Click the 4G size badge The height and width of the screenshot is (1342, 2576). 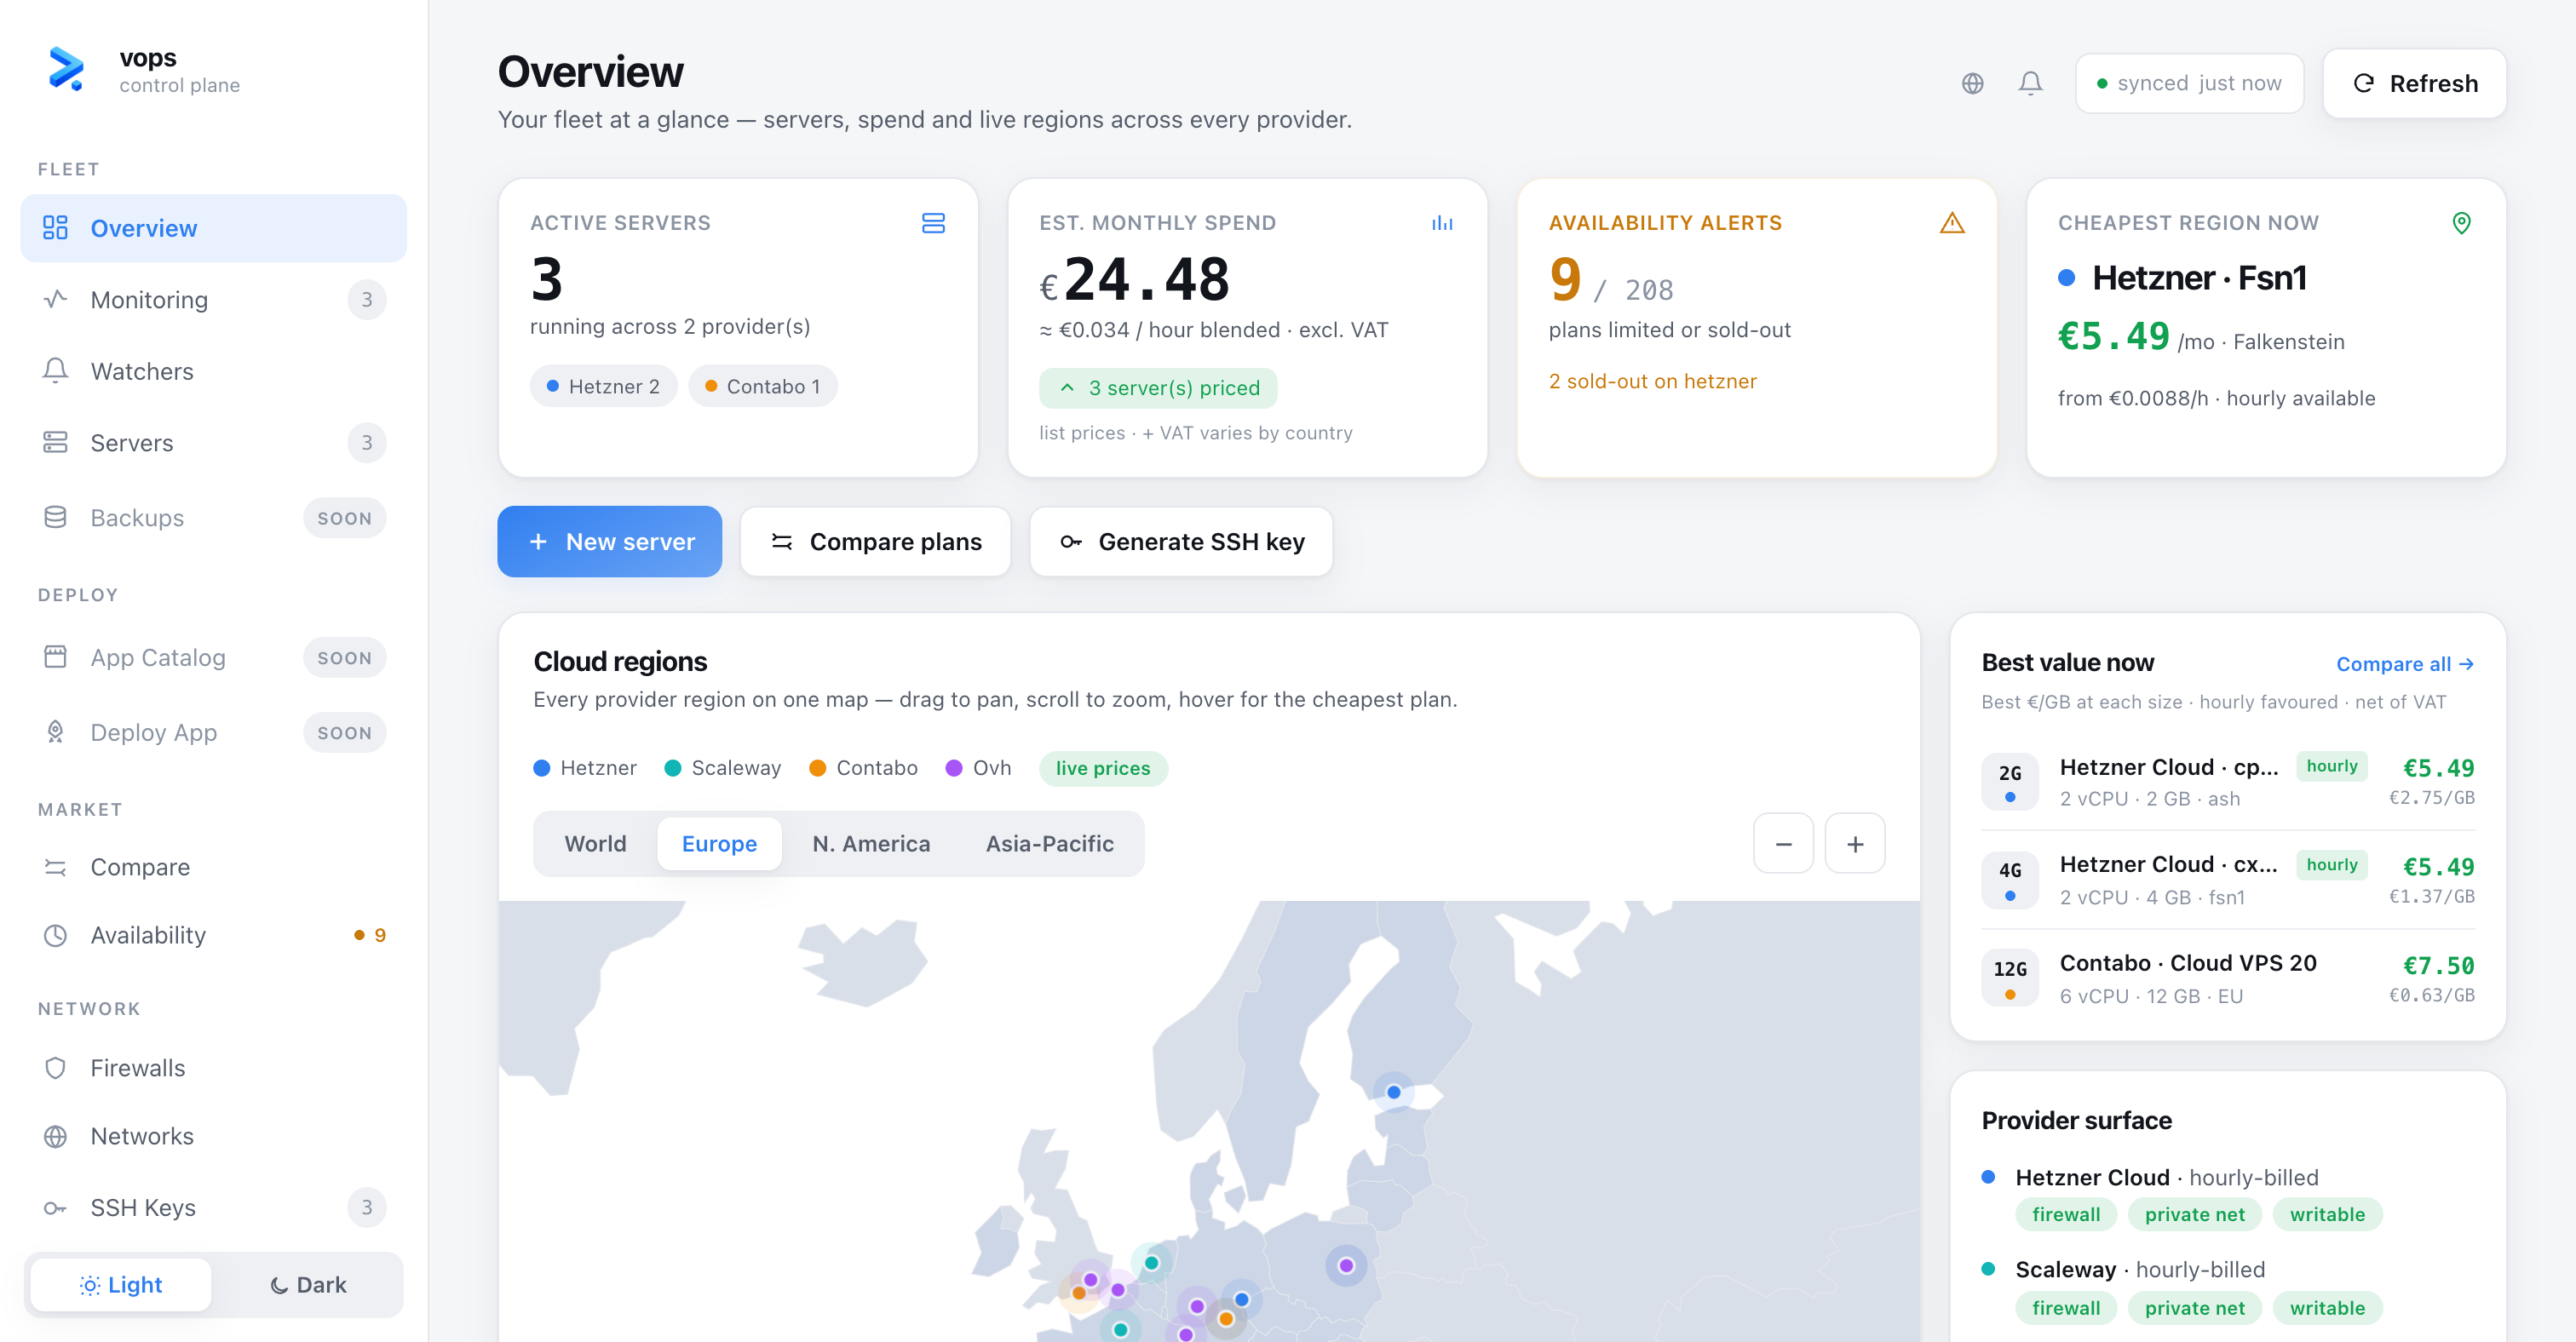[x=2009, y=880]
